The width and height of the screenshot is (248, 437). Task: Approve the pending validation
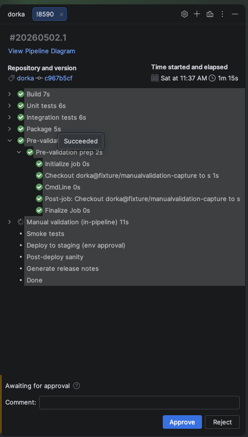coord(182,422)
